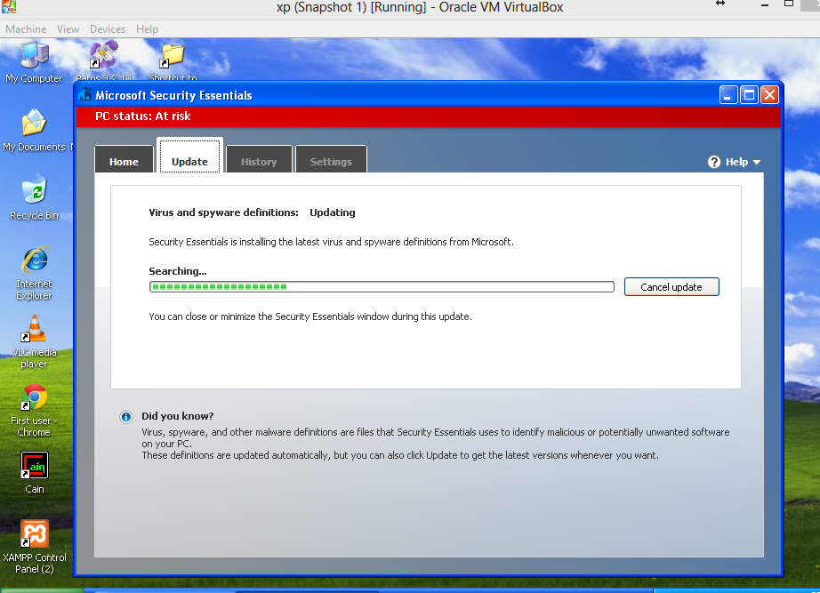Viewport: 820px width, 593px height.
Task: Click the Did you know? heading
Action: (x=178, y=416)
